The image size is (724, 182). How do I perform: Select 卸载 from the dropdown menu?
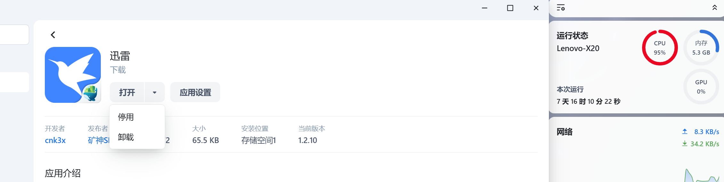pyautogui.click(x=126, y=137)
